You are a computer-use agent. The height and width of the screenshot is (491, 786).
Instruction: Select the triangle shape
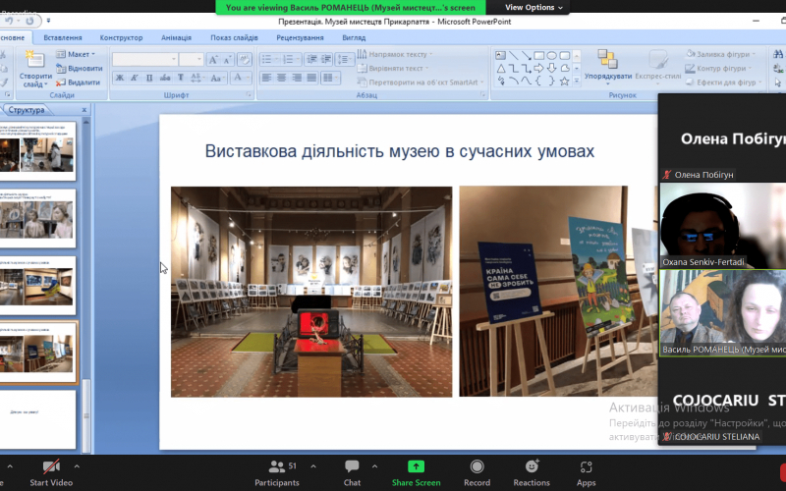pyautogui.click(x=500, y=68)
